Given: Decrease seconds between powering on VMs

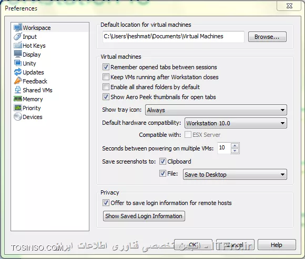Looking at the screenshot, I should [x=235, y=150].
